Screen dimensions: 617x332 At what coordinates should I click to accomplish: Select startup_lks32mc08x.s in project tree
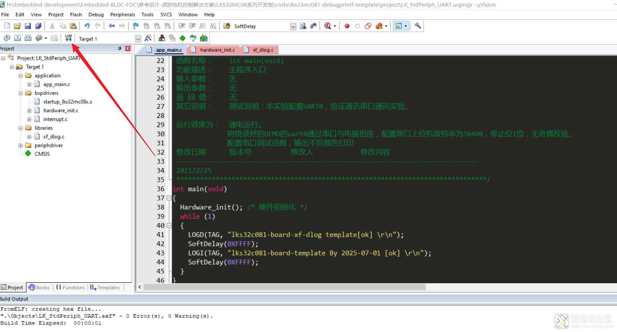coord(67,102)
